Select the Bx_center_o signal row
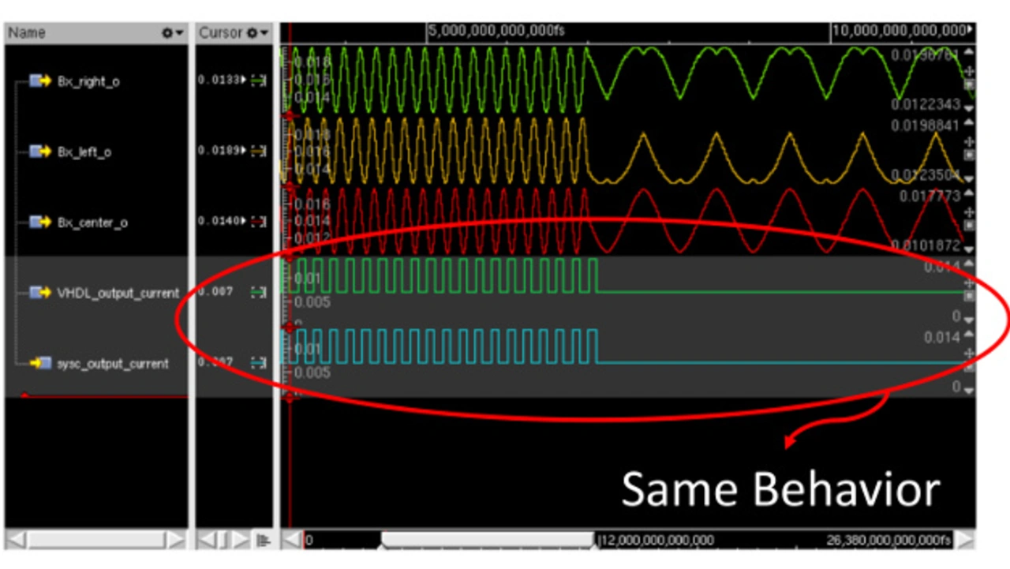This screenshot has width=1010, height=569. pos(92,223)
